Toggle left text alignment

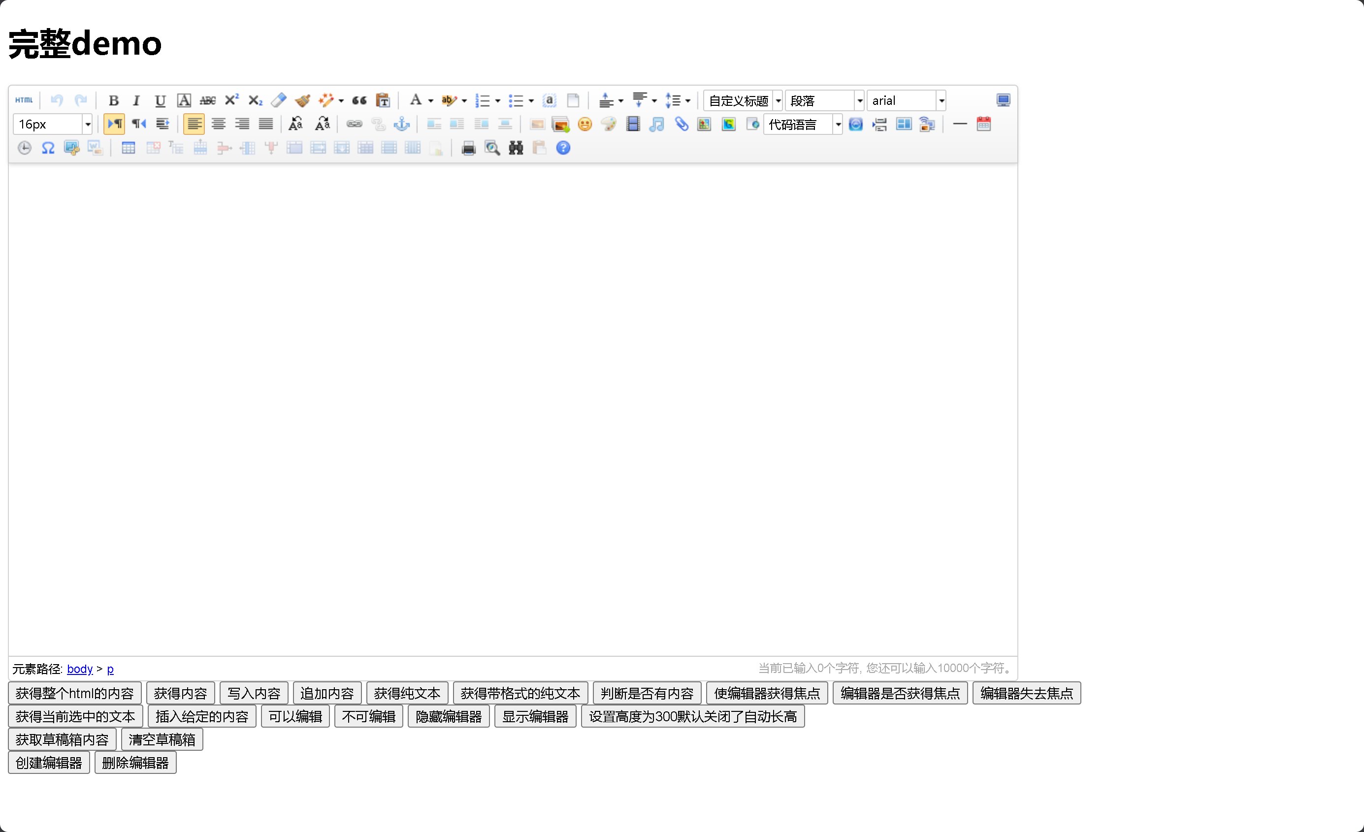pos(194,124)
